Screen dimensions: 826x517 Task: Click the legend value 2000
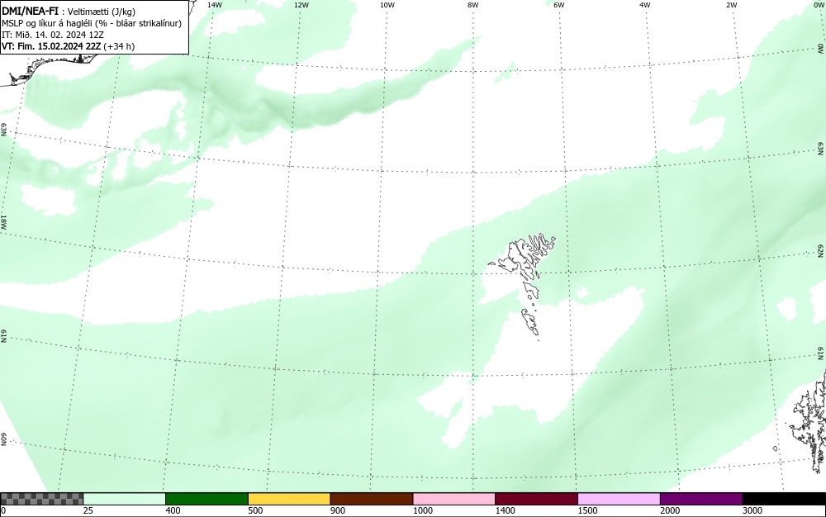click(670, 510)
